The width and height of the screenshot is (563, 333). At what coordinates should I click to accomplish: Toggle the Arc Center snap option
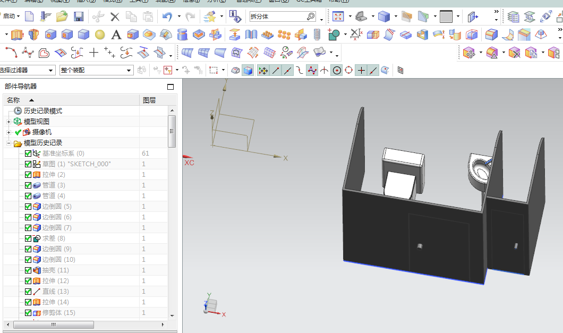(x=337, y=71)
